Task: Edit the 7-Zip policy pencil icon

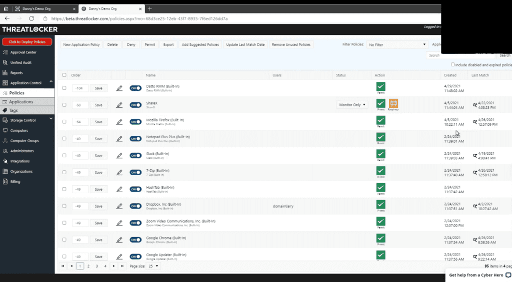Action: click(x=119, y=173)
